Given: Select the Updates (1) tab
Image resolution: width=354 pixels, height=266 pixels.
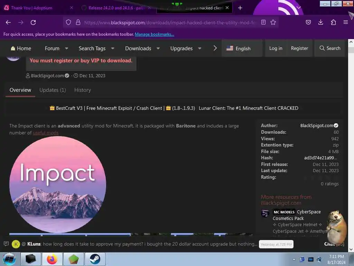Looking at the screenshot, I should (53, 90).
